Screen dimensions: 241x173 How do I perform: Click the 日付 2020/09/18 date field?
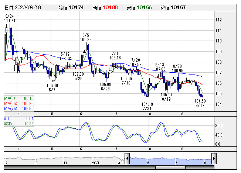[x=20, y=7]
